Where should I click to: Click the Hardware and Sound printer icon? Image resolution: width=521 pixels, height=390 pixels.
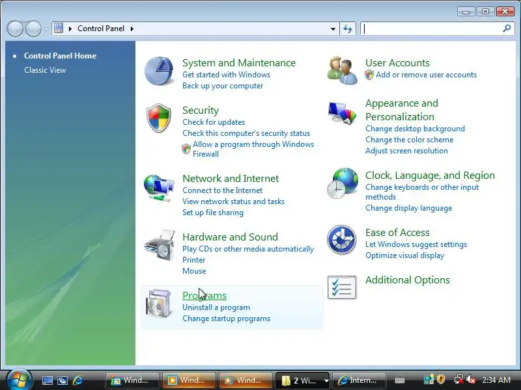(160, 245)
